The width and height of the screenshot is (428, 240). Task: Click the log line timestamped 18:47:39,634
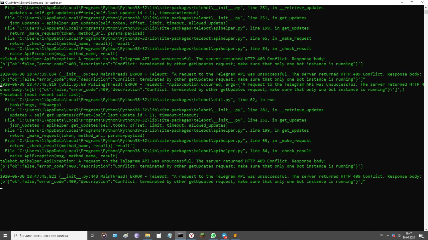pyautogui.click(x=211, y=74)
